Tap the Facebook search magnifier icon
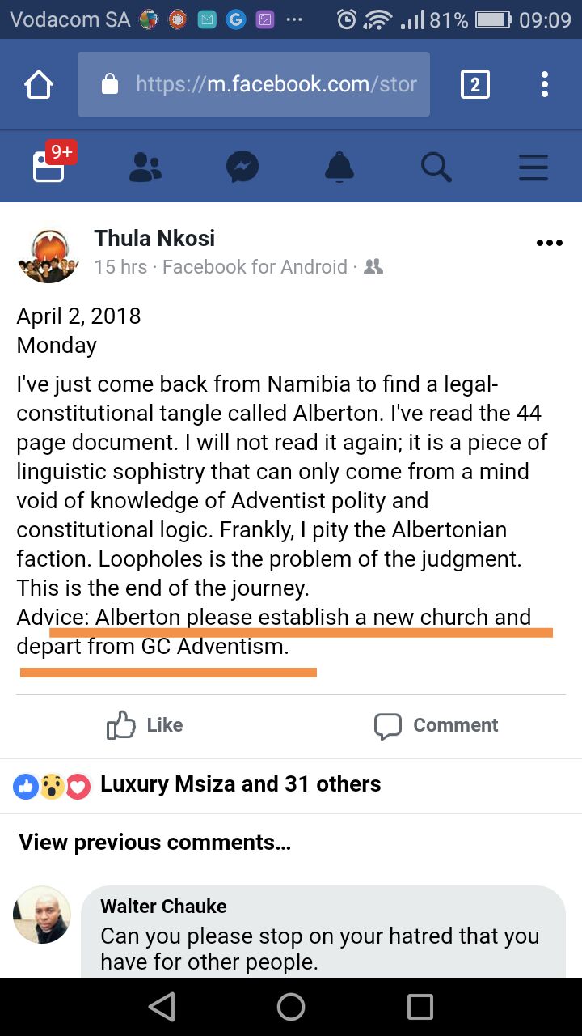Screen dimensions: 582x1036 coord(436,167)
